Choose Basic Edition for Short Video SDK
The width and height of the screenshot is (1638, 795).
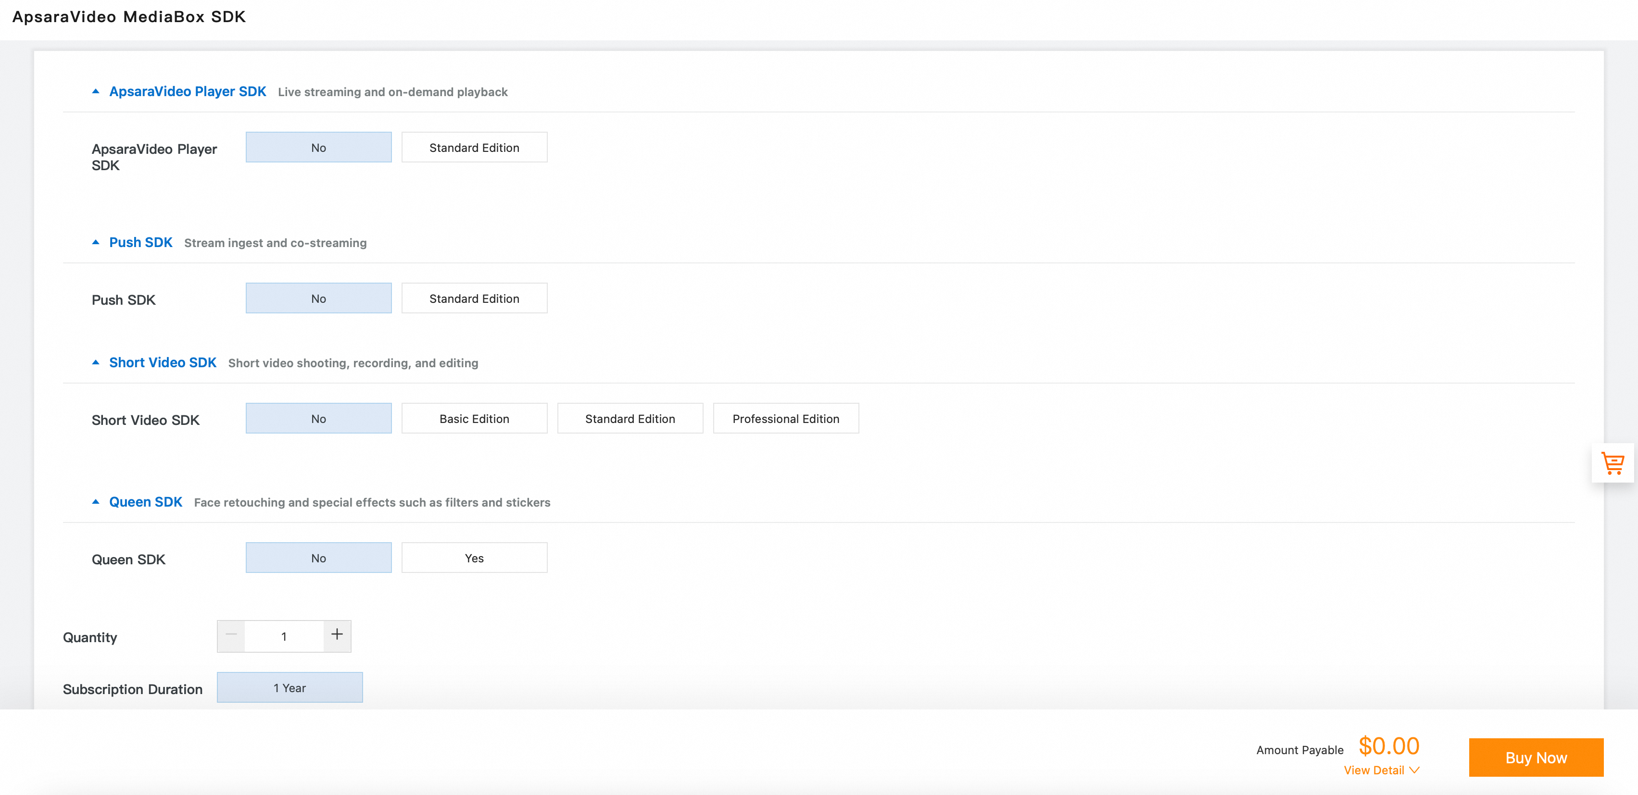(474, 418)
